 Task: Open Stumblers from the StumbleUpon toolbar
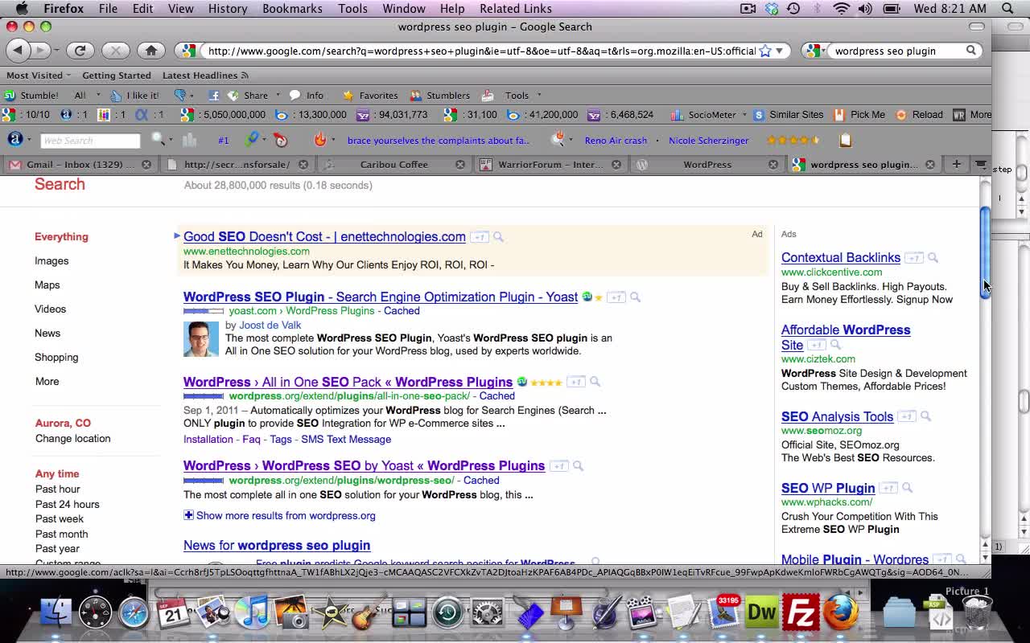click(x=439, y=95)
